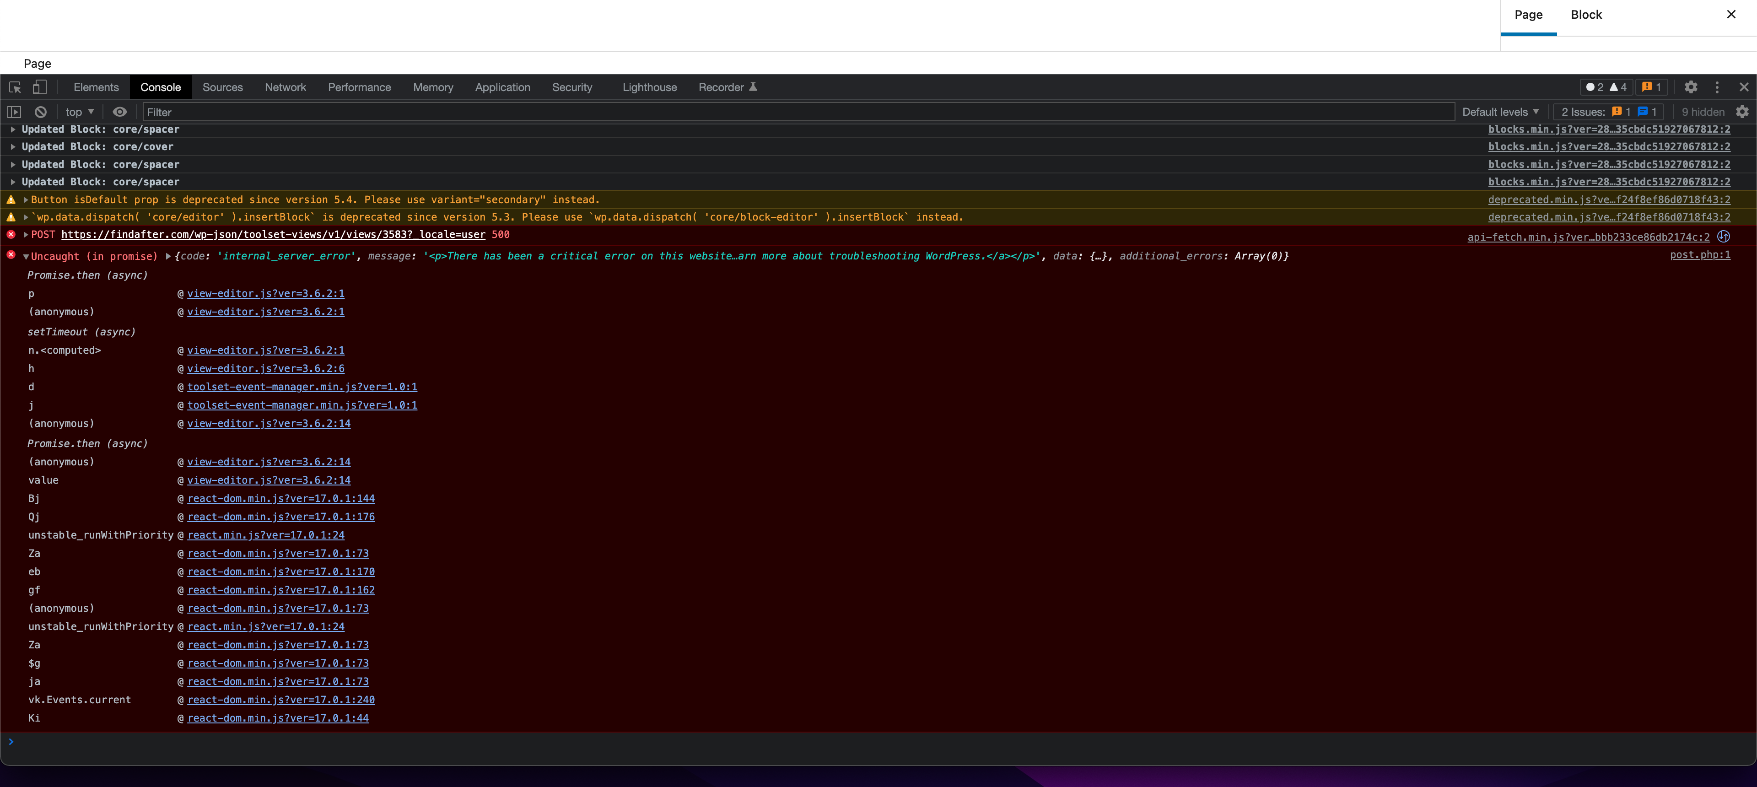Viewport: 1757px width, 787px height.
Task: Open the Application tab
Action: [503, 87]
